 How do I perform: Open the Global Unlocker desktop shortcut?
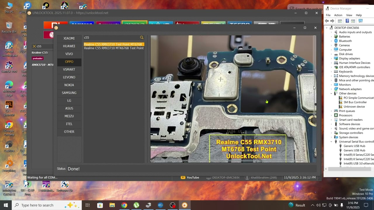pos(9,49)
